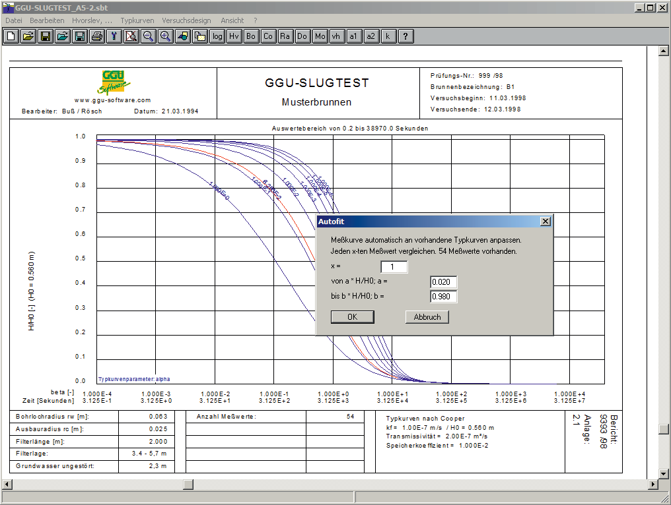Select the Ra toolbar button
This screenshot has width=671, height=505.
click(x=285, y=36)
